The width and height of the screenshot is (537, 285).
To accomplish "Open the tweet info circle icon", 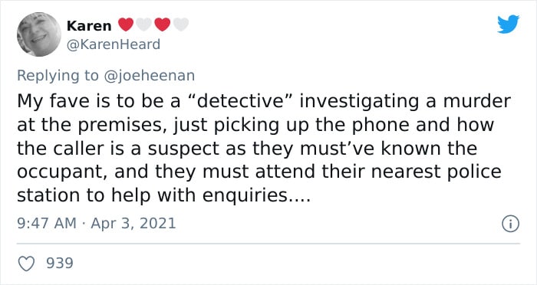I will [x=511, y=224].
